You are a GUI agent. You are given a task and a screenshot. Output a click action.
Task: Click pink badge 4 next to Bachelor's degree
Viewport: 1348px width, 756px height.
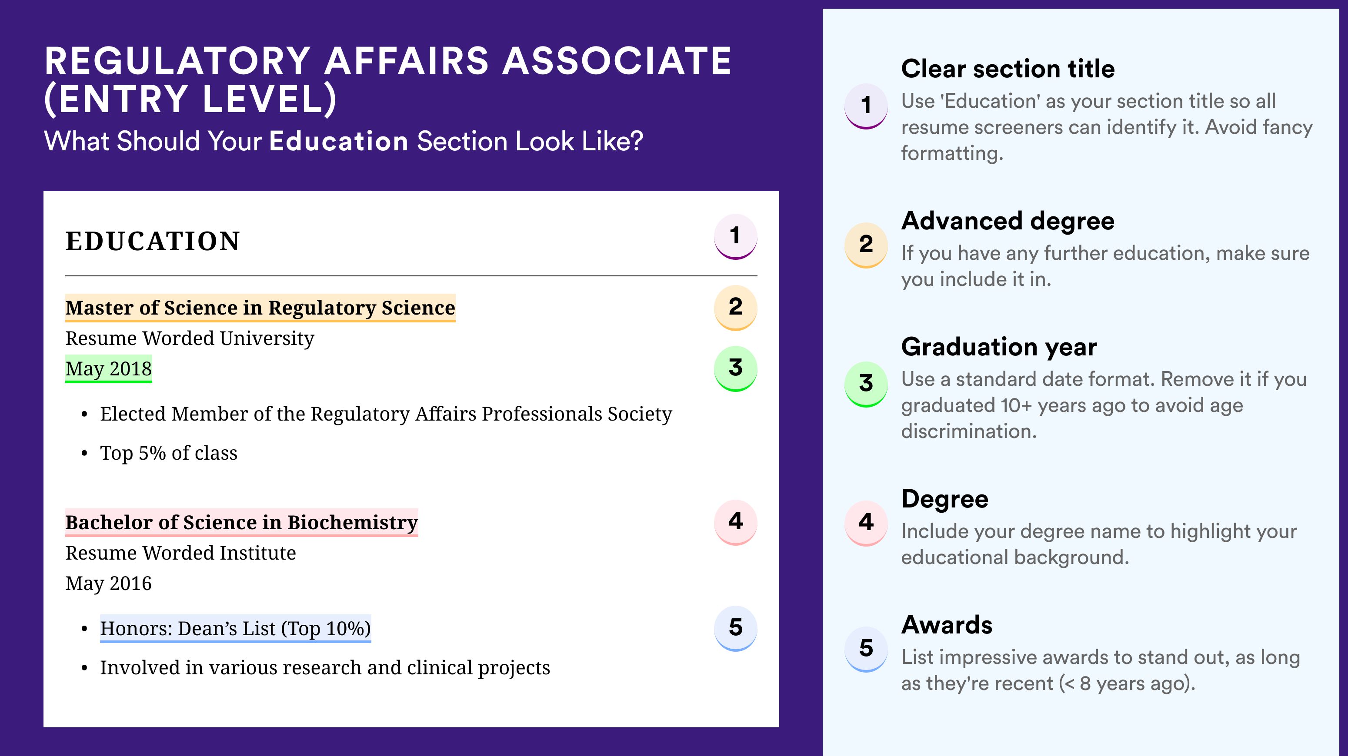(x=735, y=522)
